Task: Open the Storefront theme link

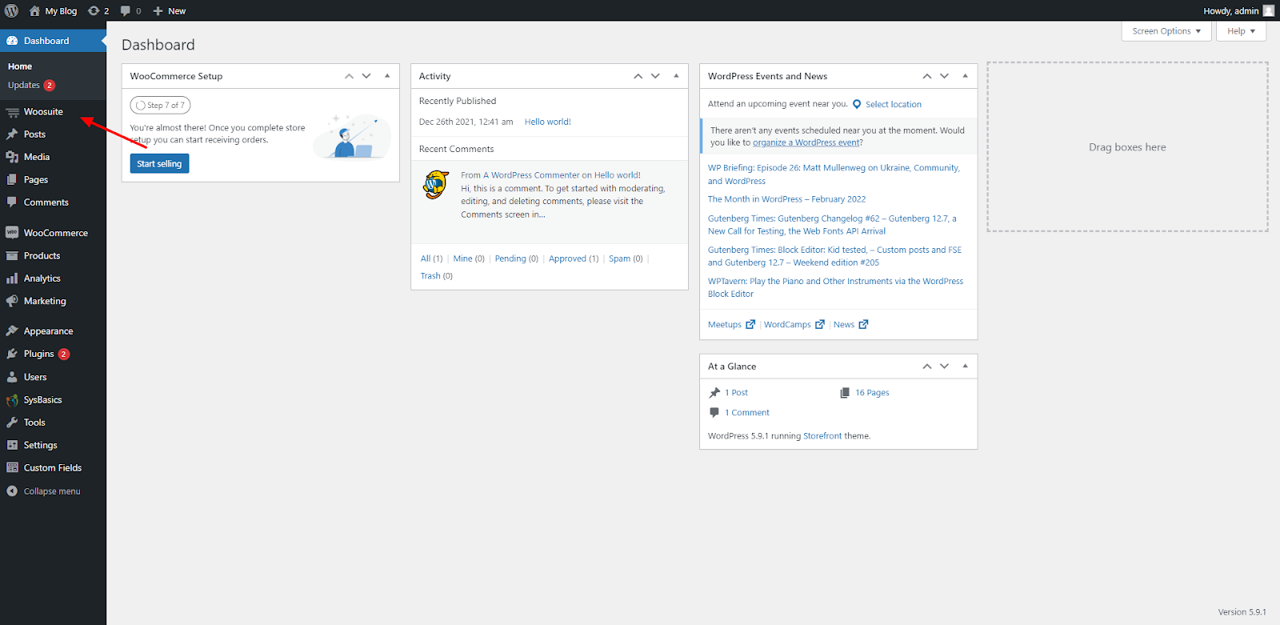Action: (822, 437)
